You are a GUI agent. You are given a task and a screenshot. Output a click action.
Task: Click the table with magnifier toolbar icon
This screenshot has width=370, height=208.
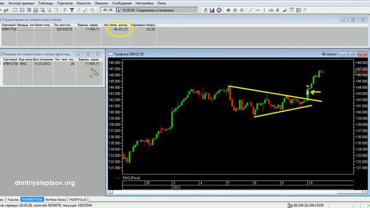pyautogui.click(x=42, y=10)
